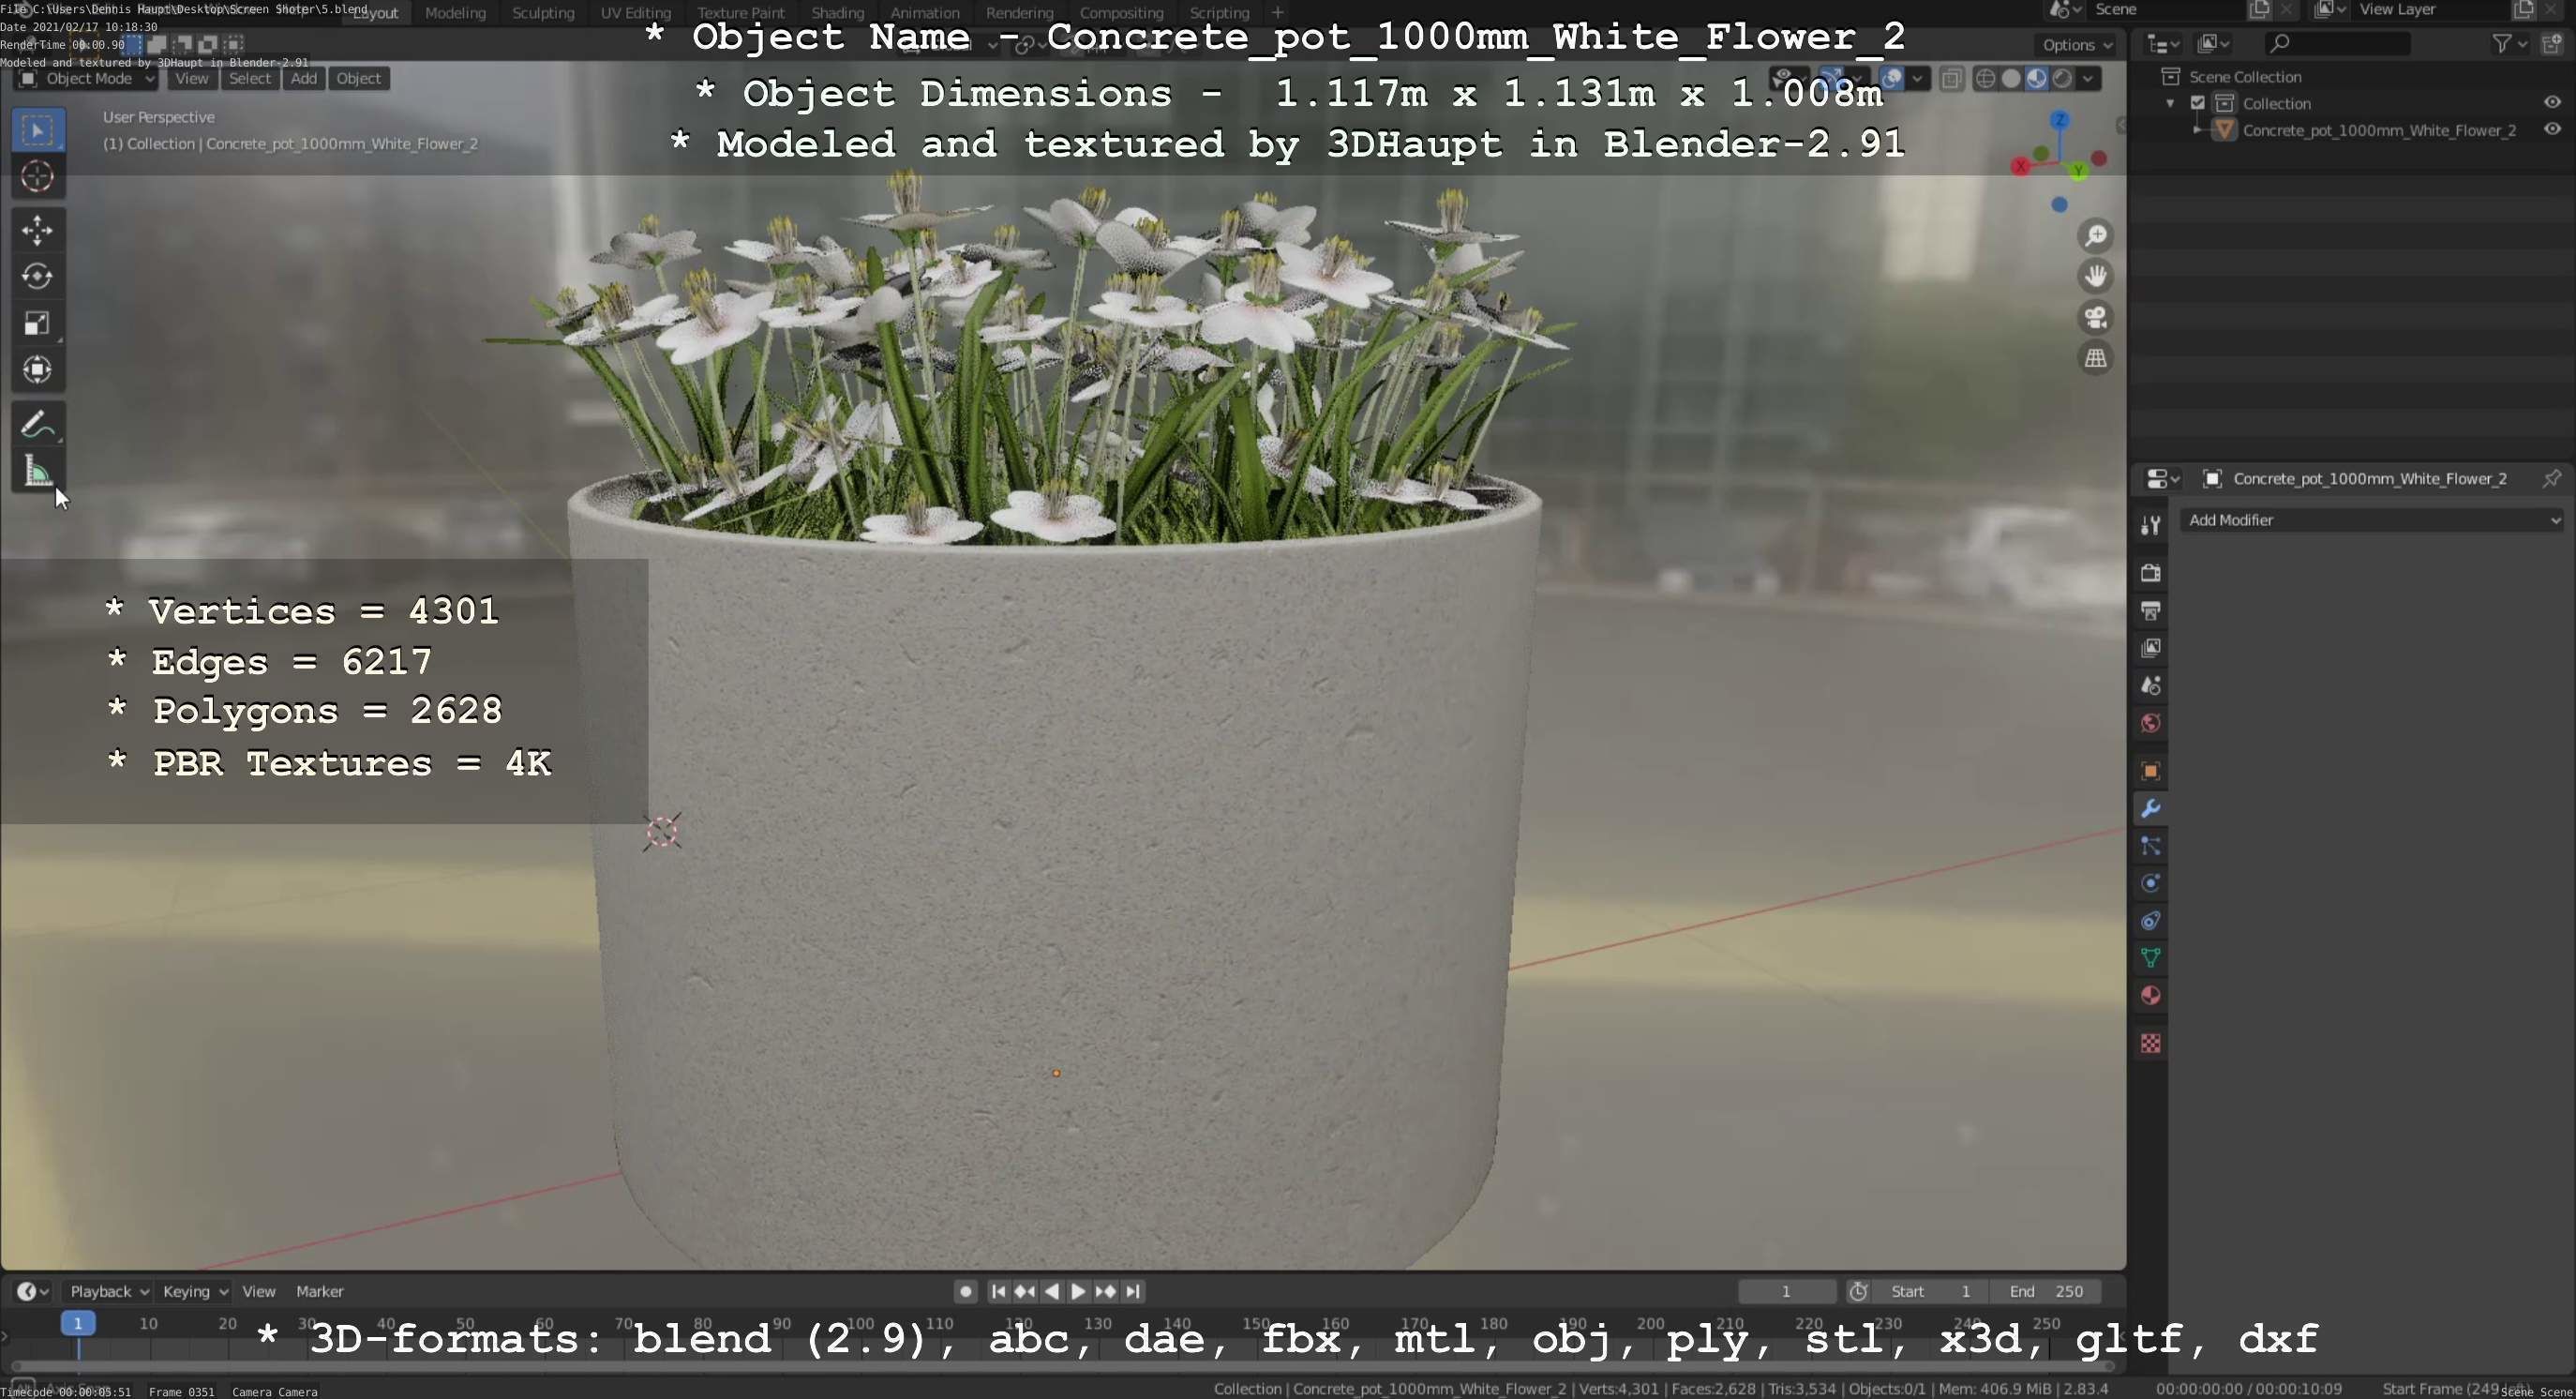
Task: Open the Object Constraints properties tab
Action: [2151, 921]
